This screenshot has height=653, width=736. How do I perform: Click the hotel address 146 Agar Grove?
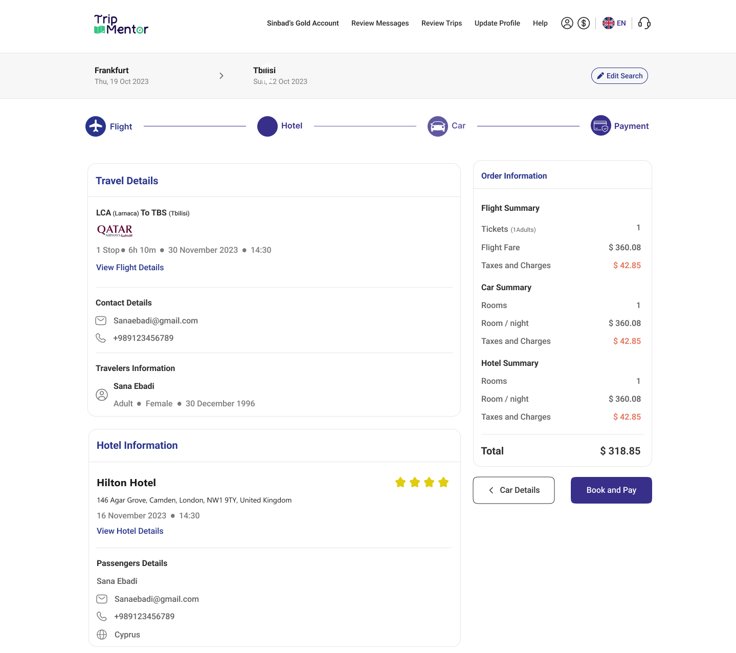click(194, 500)
